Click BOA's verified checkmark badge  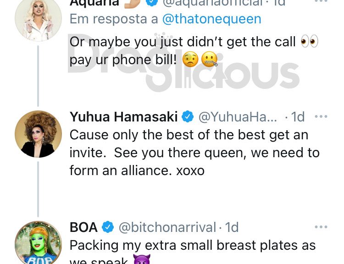(108, 227)
